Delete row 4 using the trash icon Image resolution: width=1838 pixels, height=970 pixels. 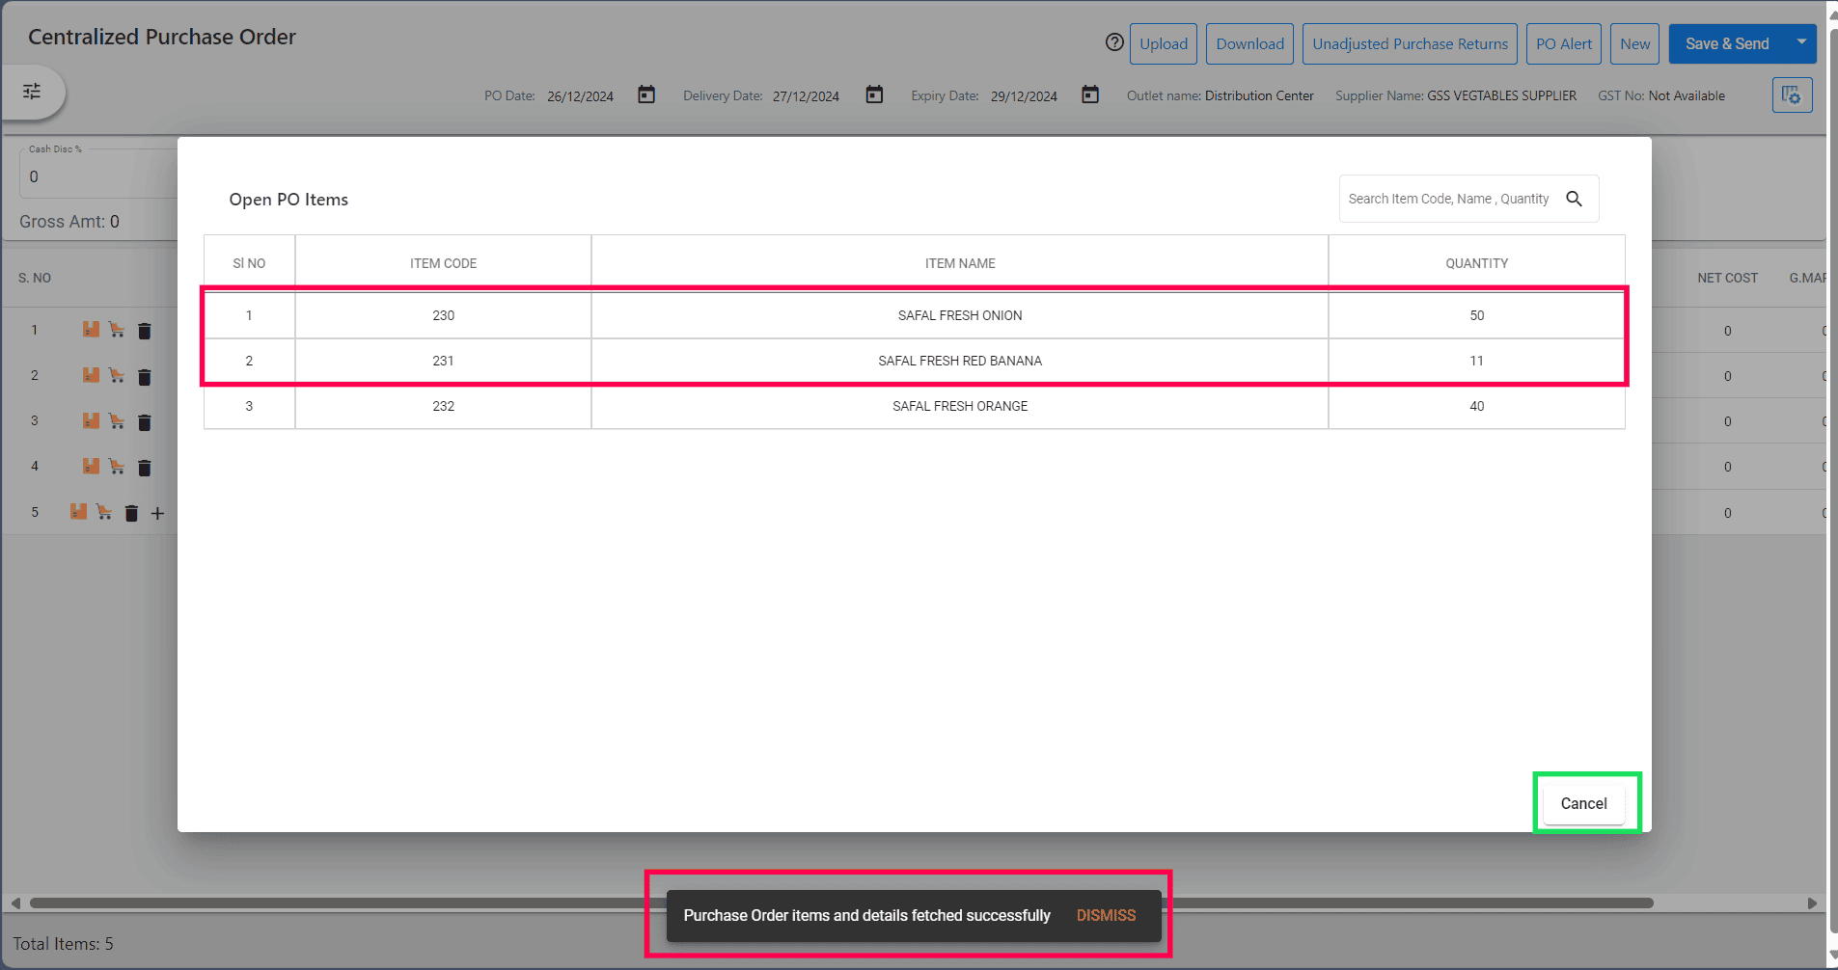145,468
